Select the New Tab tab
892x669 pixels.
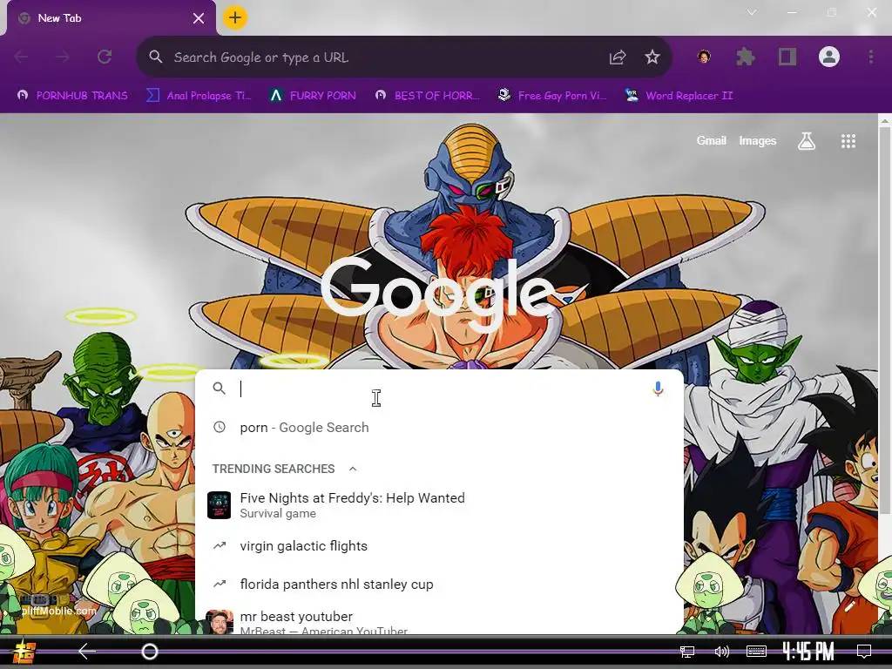[111, 18]
